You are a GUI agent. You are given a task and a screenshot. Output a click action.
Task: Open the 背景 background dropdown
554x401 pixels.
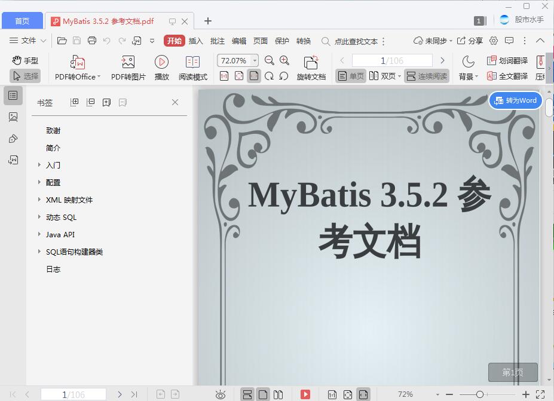[x=468, y=68]
